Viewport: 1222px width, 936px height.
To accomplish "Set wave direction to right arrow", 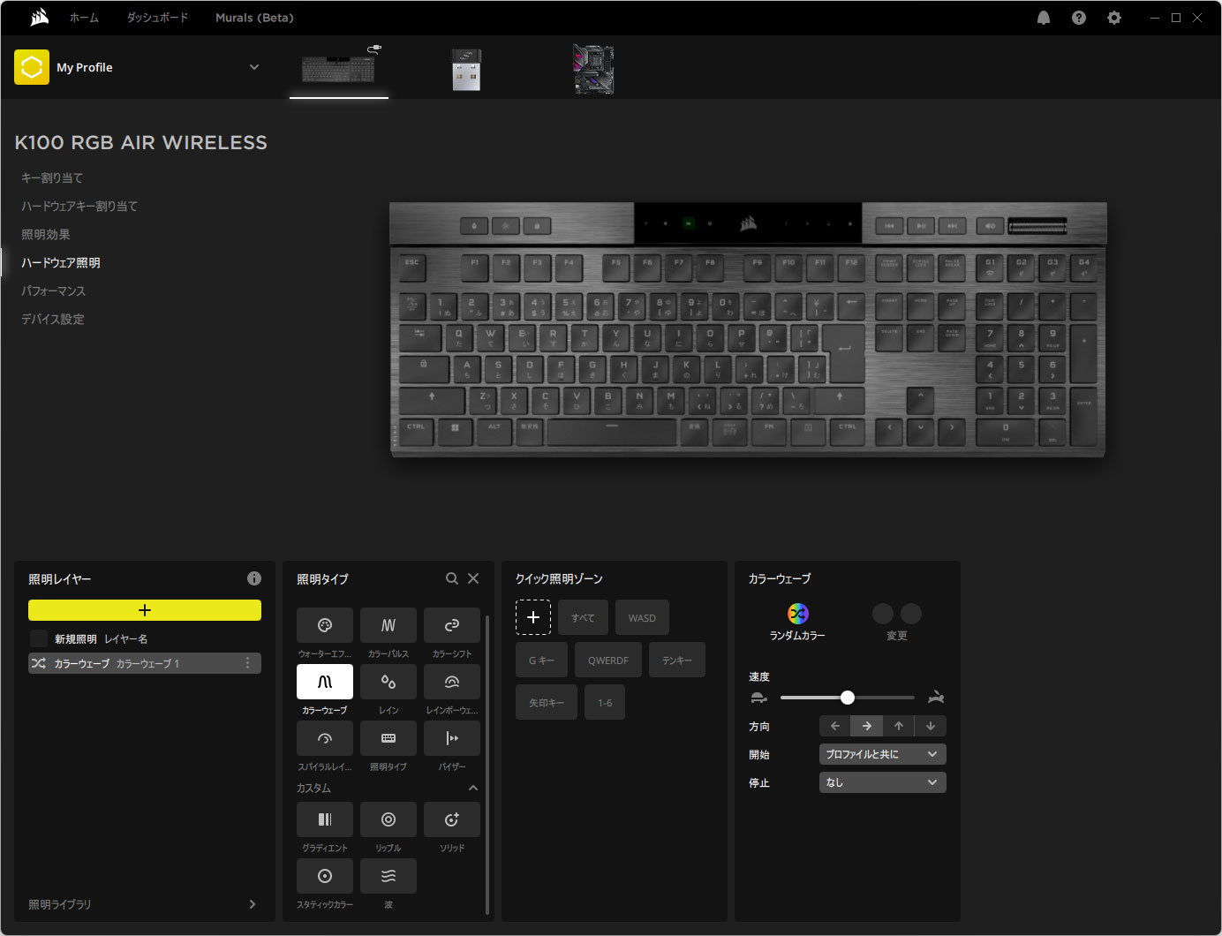I will 867,726.
